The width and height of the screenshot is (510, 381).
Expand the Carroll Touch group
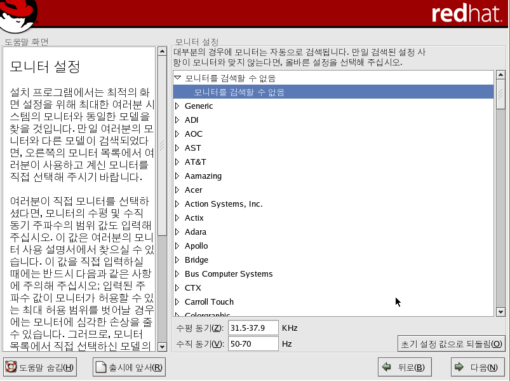(177, 302)
